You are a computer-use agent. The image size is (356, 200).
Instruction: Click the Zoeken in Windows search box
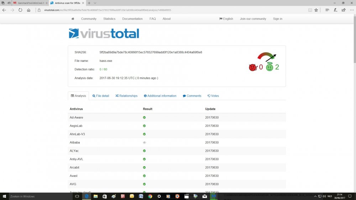pyautogui.click(x=41, y=196)
